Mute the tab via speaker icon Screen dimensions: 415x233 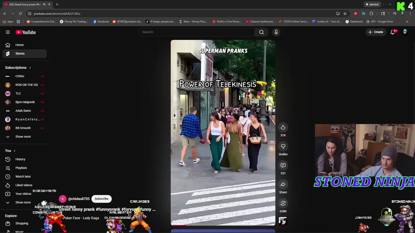(x=44, y=4)
